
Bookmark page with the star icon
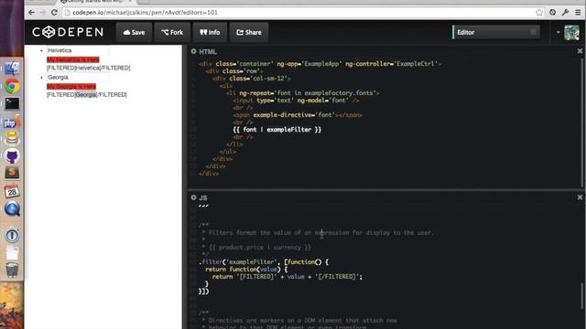click(x=539, y=12)
